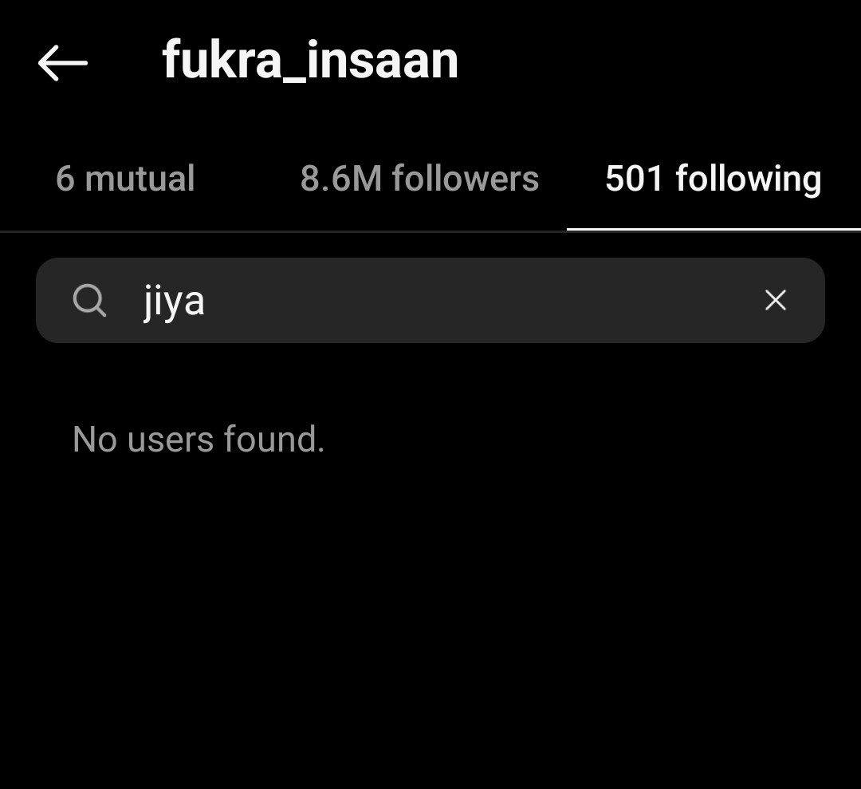The height and width of the screenshot is (789, 861).
Task: Go back using the left arrow
Action: [x=63, y=63]
